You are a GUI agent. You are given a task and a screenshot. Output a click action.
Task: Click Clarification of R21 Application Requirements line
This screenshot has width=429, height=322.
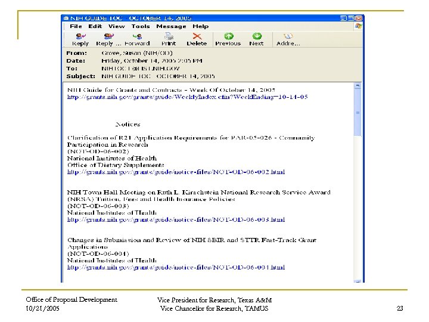[x=191, y=138]
